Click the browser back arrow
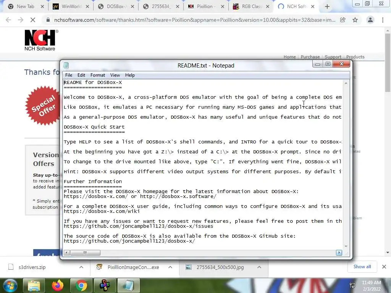Image resolution: width=391 pixels, height=293 pixels. [x=8, y=20]
